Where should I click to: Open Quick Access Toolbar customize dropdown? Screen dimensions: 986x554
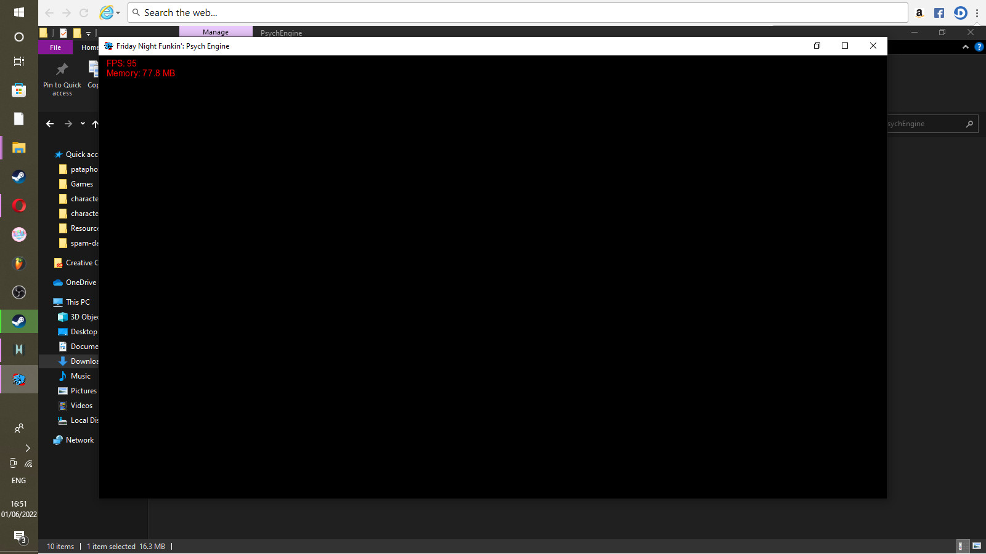click(88, 33)
